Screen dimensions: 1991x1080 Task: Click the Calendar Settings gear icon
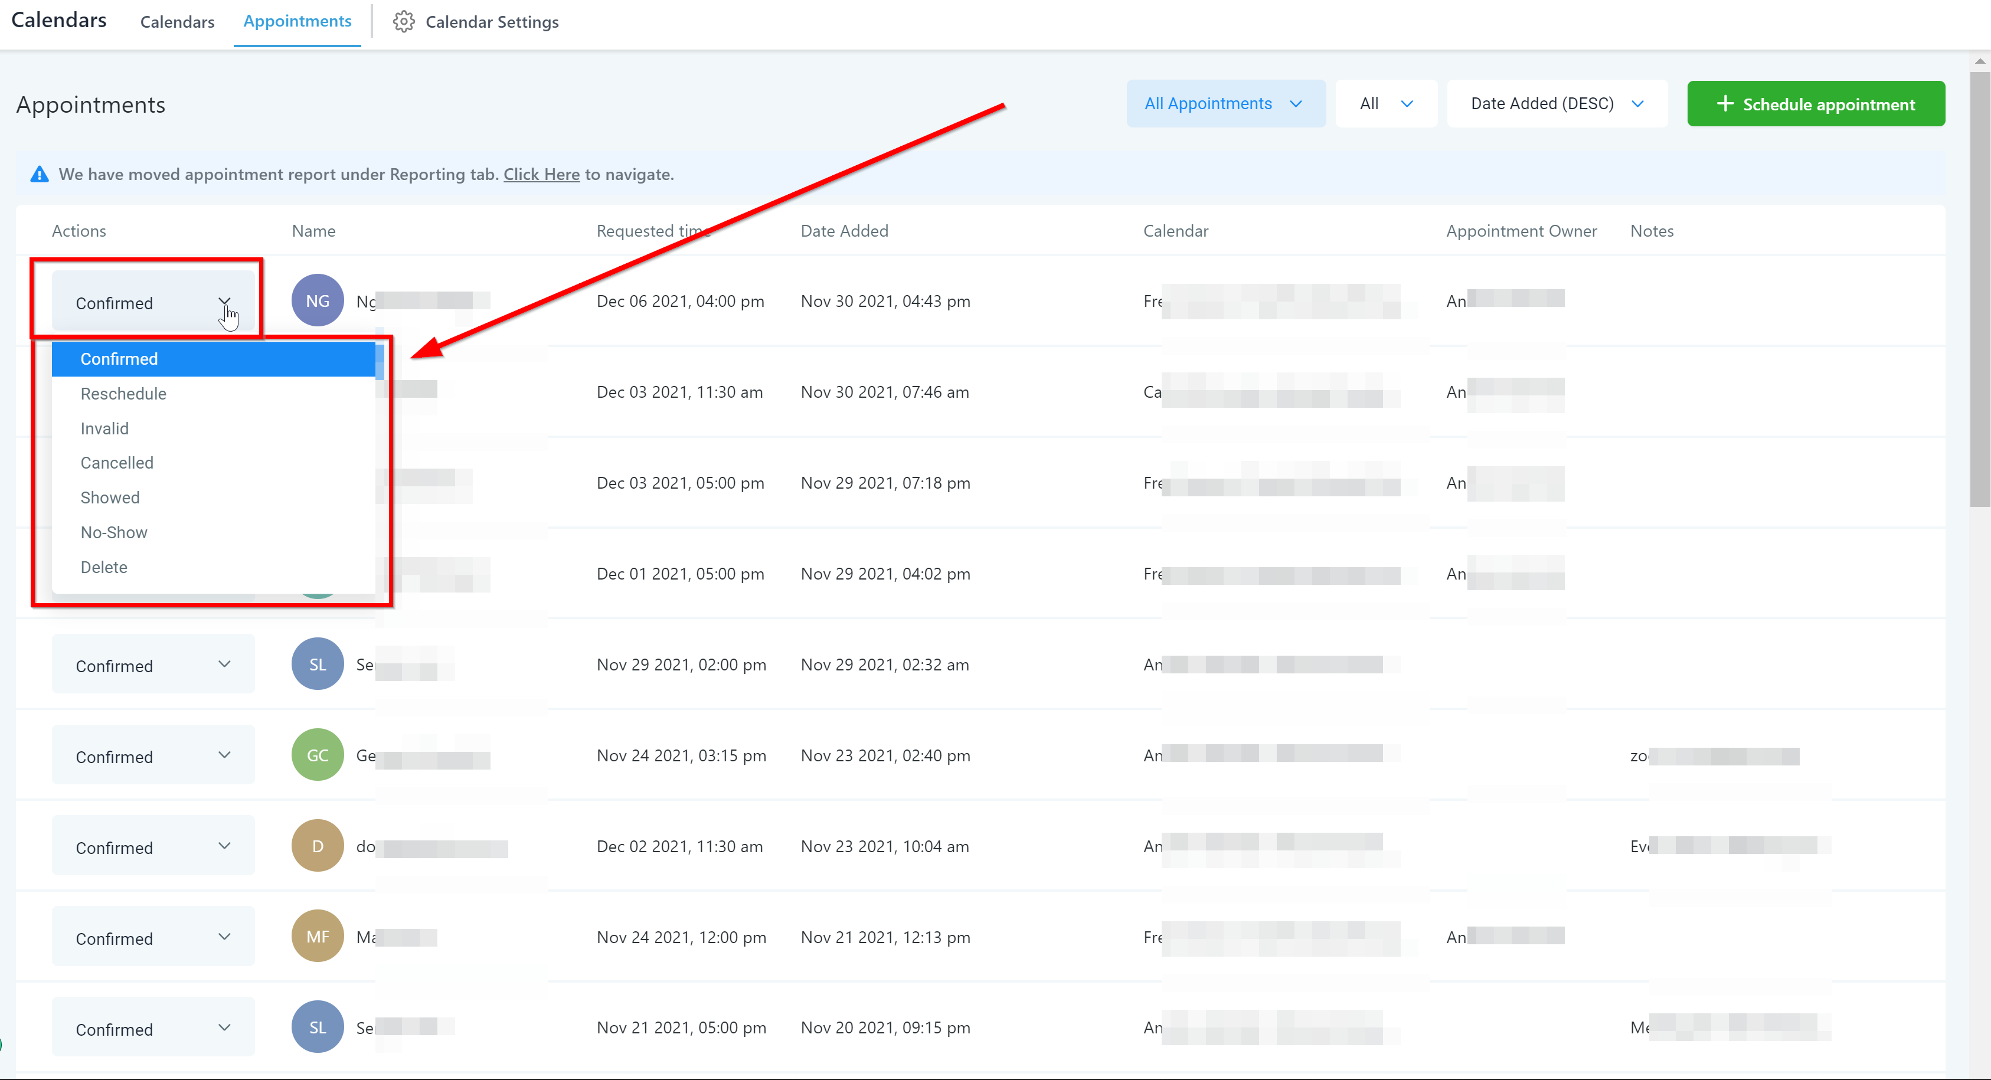click(404, 22)
